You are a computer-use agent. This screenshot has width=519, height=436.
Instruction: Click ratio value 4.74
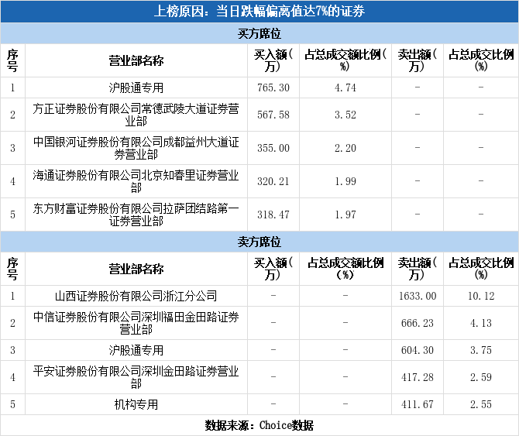345,88
